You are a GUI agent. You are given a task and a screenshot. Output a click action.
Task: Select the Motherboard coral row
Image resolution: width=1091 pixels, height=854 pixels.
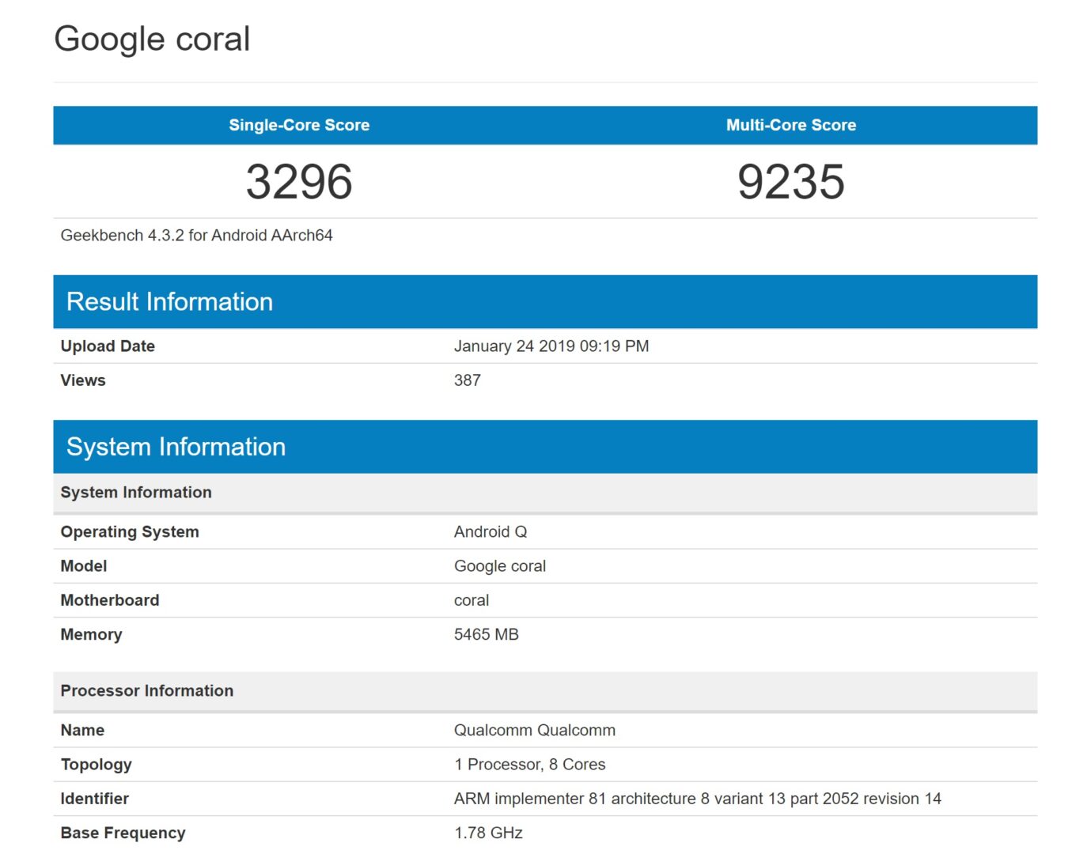[472, 599]
